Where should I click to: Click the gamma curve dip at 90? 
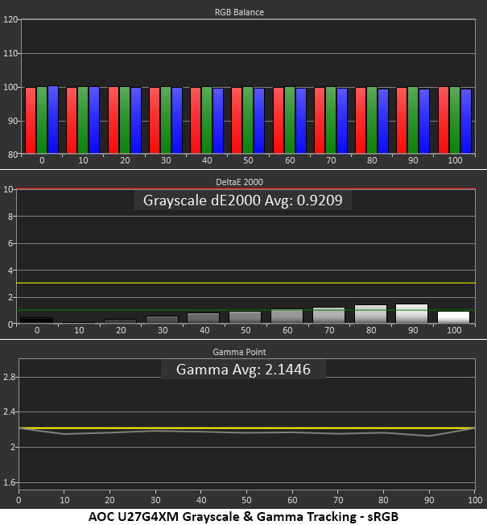[x=429, y=436]
